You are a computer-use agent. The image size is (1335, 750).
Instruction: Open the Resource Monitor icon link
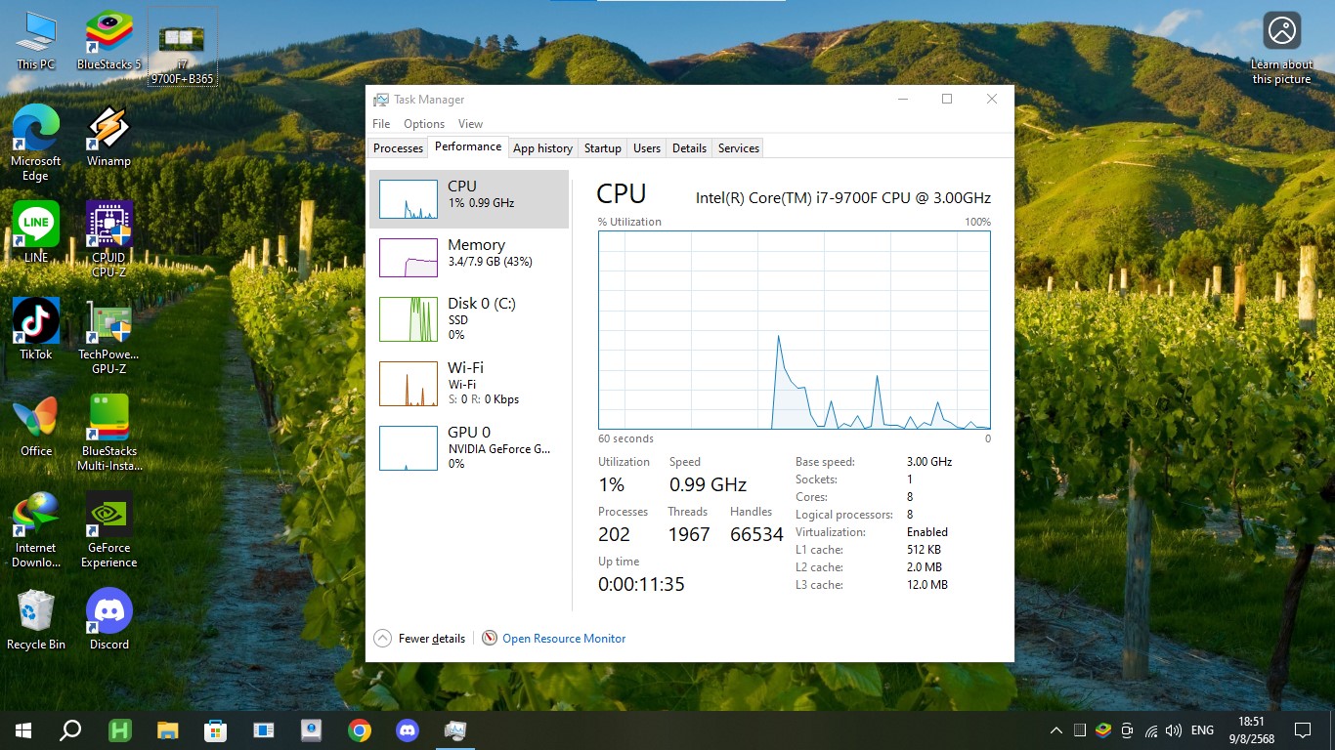(x=490, y=638)
